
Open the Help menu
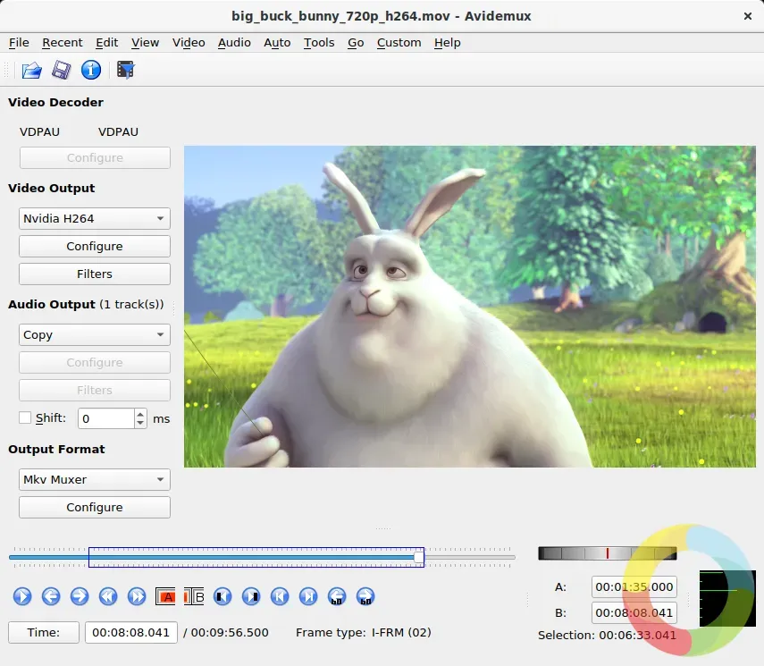448,43
